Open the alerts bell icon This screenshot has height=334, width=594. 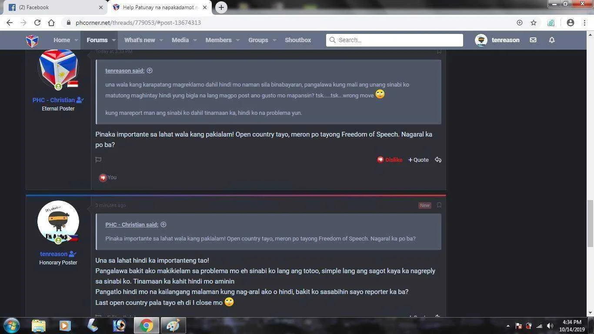tap(552, 40)
